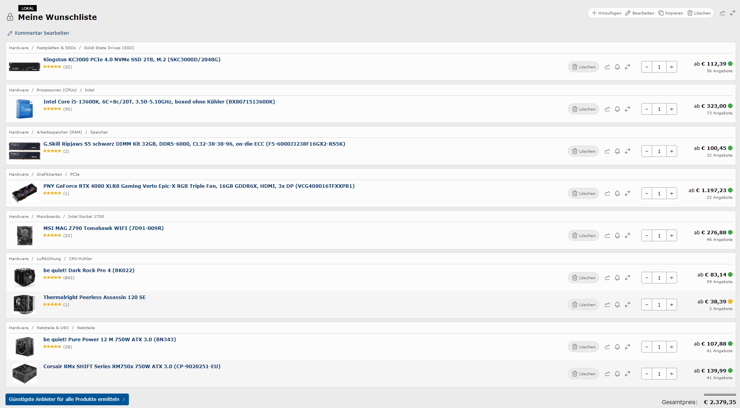Click move arrows icon for Corsair RM750x
740x408 pixels.
(628, 374)
